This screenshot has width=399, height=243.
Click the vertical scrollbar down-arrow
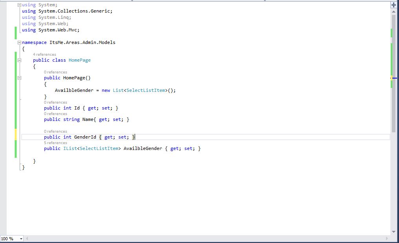pyautogui.click(x=393, y=232)
